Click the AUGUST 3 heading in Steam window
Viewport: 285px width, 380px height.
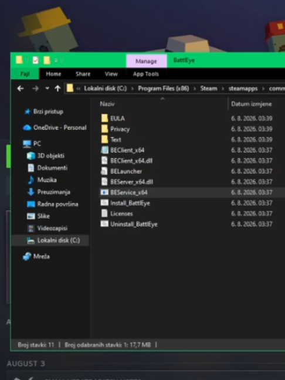coord(26,364)
